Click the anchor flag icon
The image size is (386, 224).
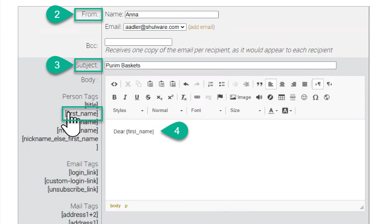pos(220,97)
